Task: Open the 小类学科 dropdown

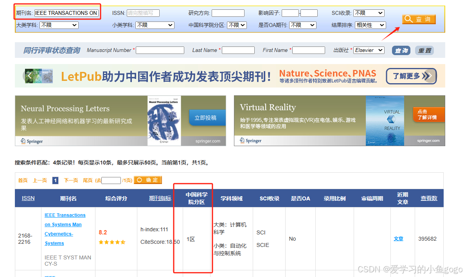Action: click(x=155, y=25)
